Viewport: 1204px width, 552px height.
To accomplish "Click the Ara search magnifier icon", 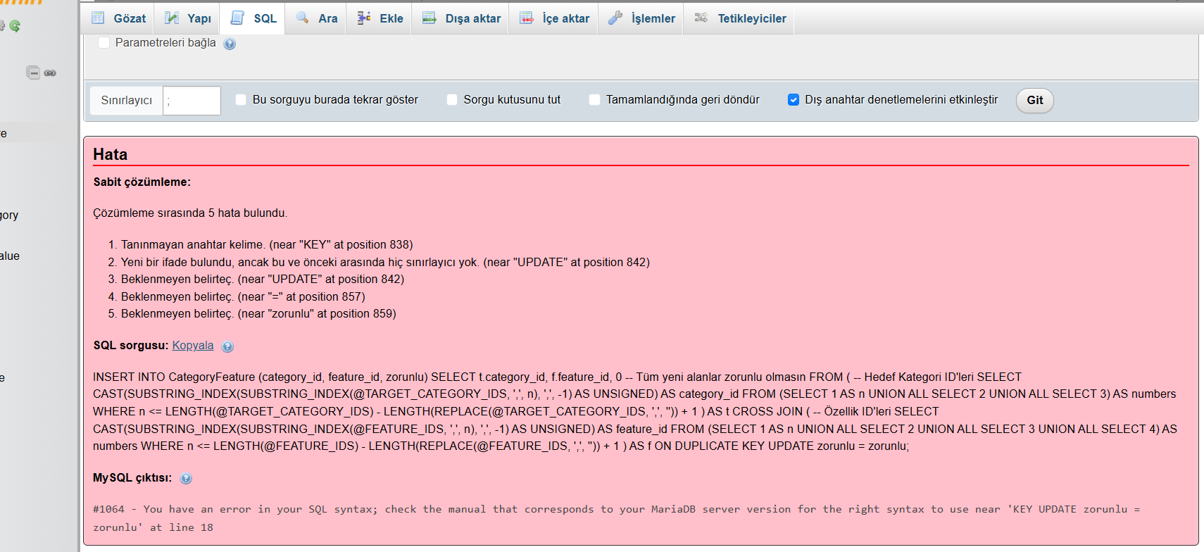I will 303,18.
